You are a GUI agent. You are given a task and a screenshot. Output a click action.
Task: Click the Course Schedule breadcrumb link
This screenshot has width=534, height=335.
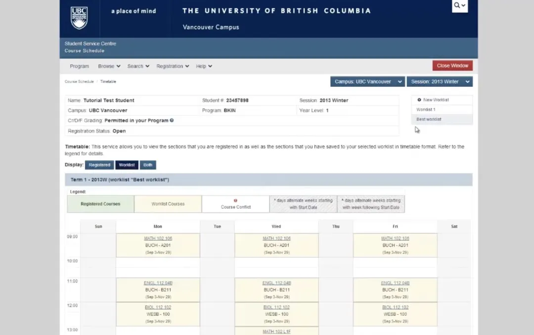[x=79, y=82]
